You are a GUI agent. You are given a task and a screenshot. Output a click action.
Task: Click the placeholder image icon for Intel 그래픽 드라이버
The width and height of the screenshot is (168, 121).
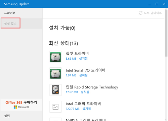(55, 107)
